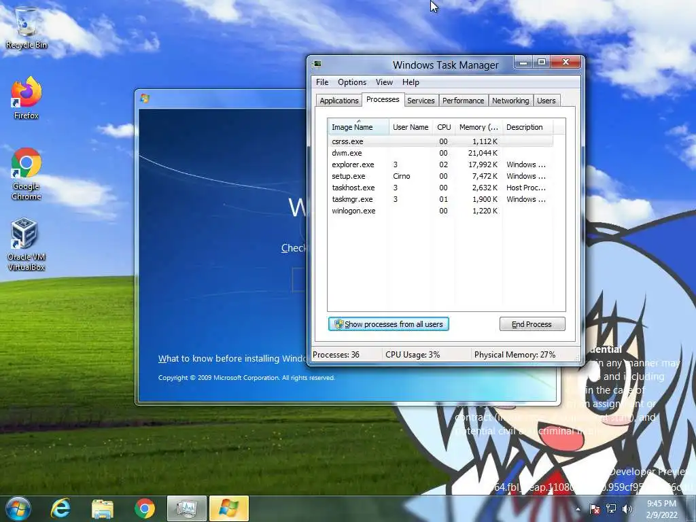The image size is (696, 522).
Task: Open the Help menu
Action: pyautogui.click(x=411, y=82)
